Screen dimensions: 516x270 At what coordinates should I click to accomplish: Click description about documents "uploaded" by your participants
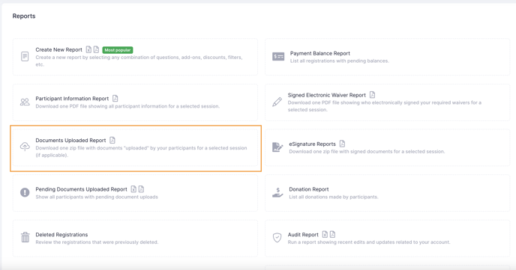point(141,152)
